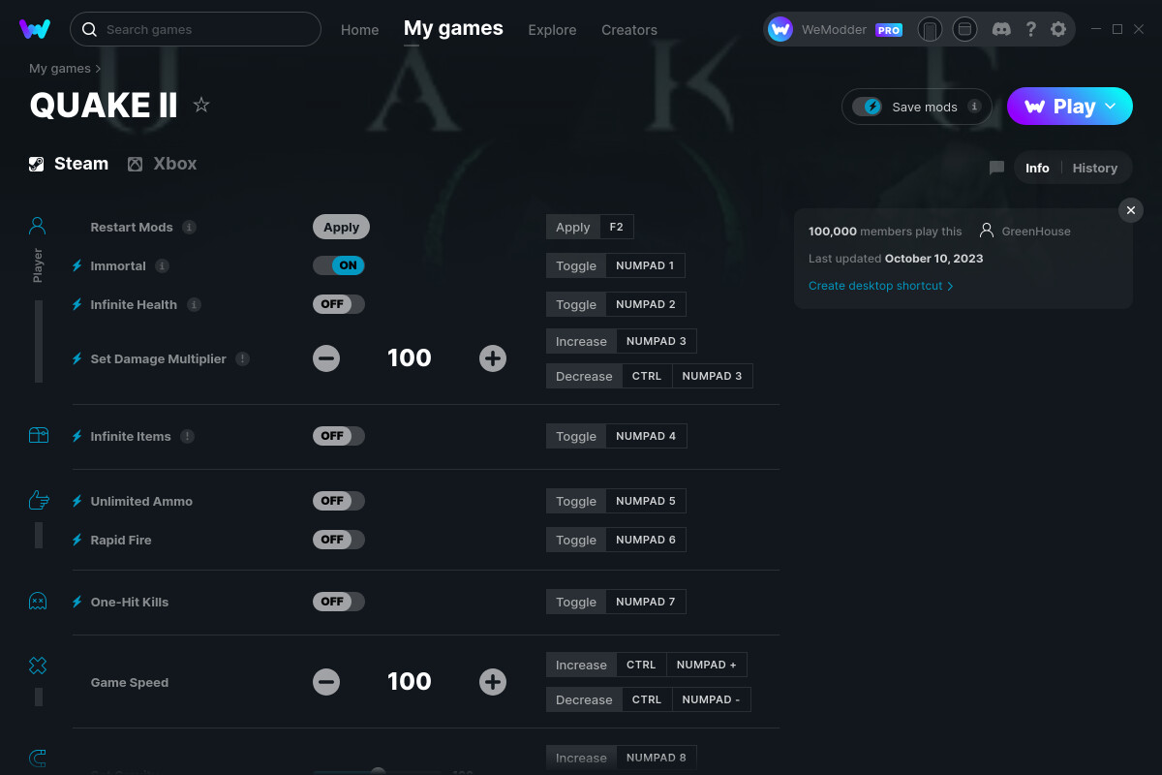Viewport: 1162px width, 775px height.
Task: Show info icon next to Save mods
Action: 974,107
